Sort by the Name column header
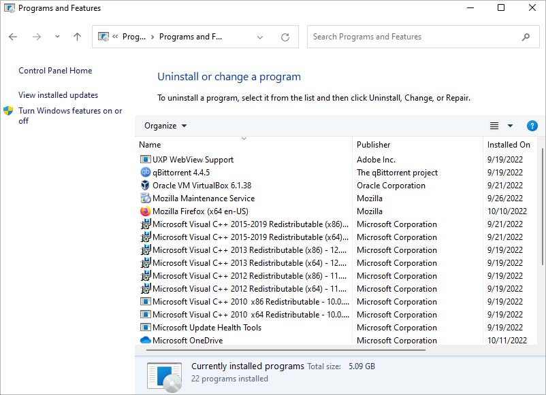546x395 pixels. (244, 145)
